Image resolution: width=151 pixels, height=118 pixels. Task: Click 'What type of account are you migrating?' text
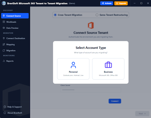coord(91,52)
